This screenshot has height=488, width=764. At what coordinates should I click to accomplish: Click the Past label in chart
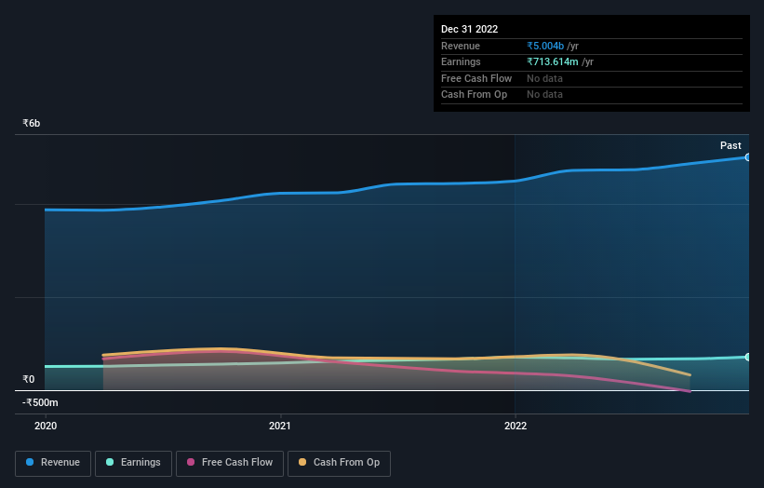tap(730, 145)
